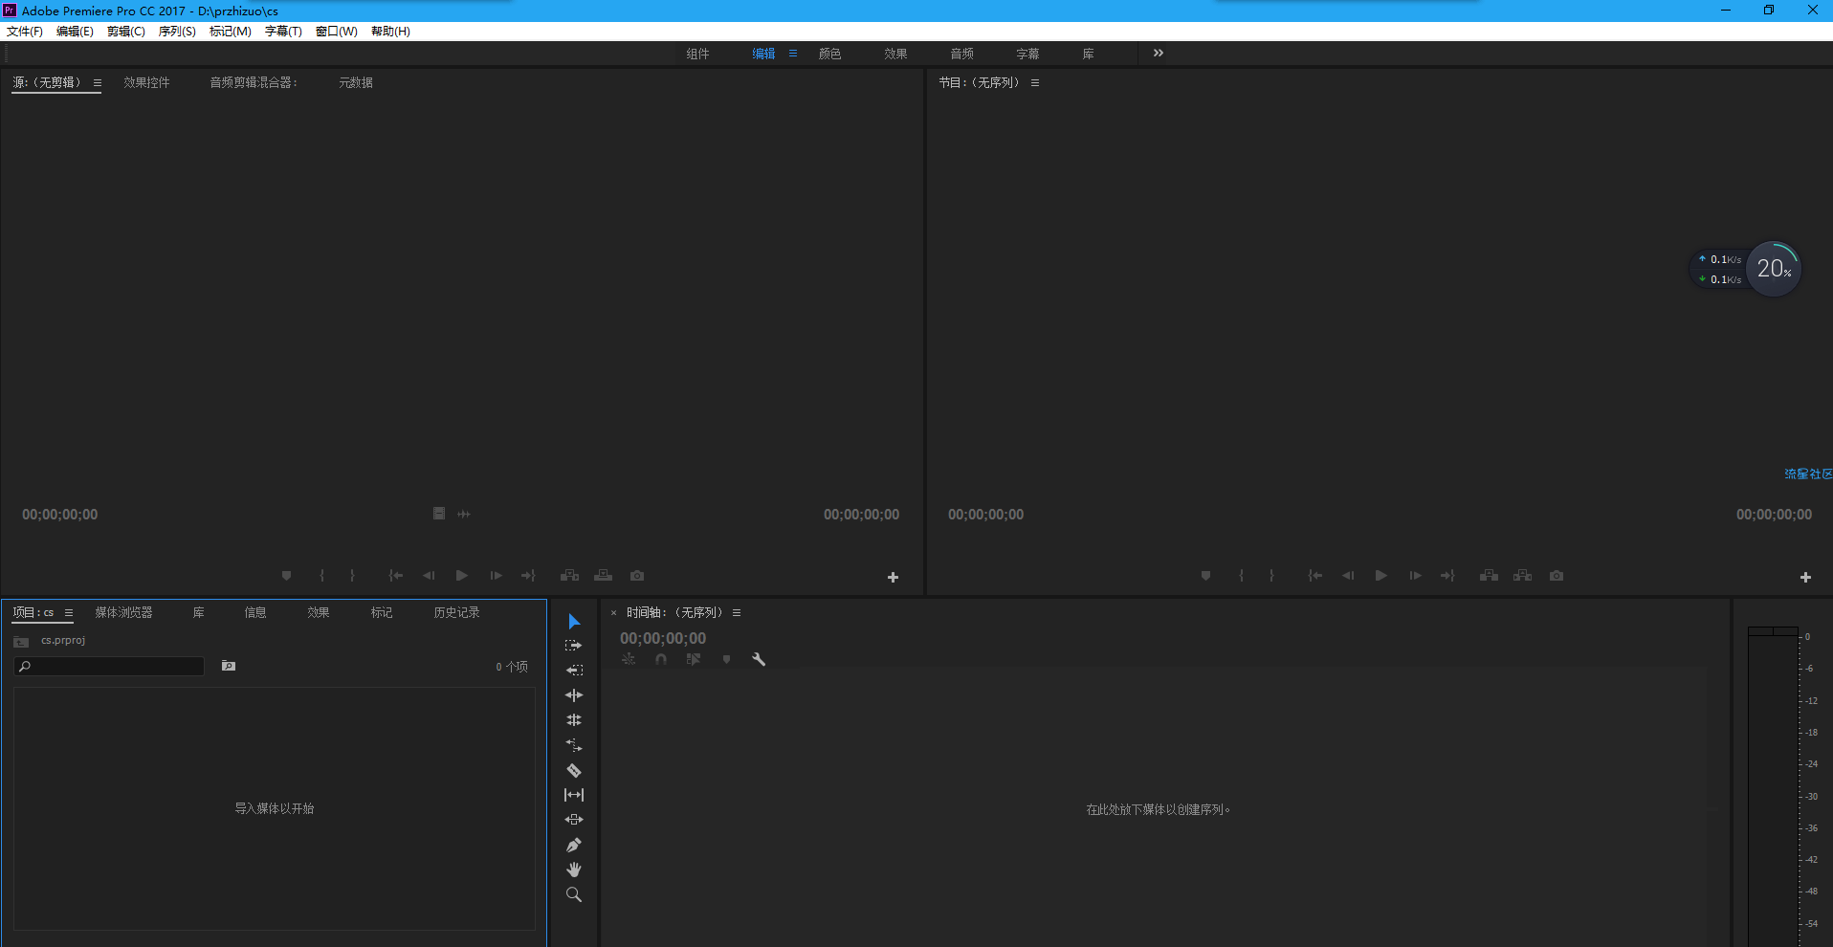This screenshot has height=947, width=1833.
Task: Open 文件(F) menu
Action: coord(25,32)
